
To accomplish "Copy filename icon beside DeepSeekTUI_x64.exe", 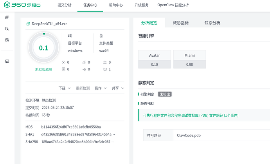I will pos(28,24).
